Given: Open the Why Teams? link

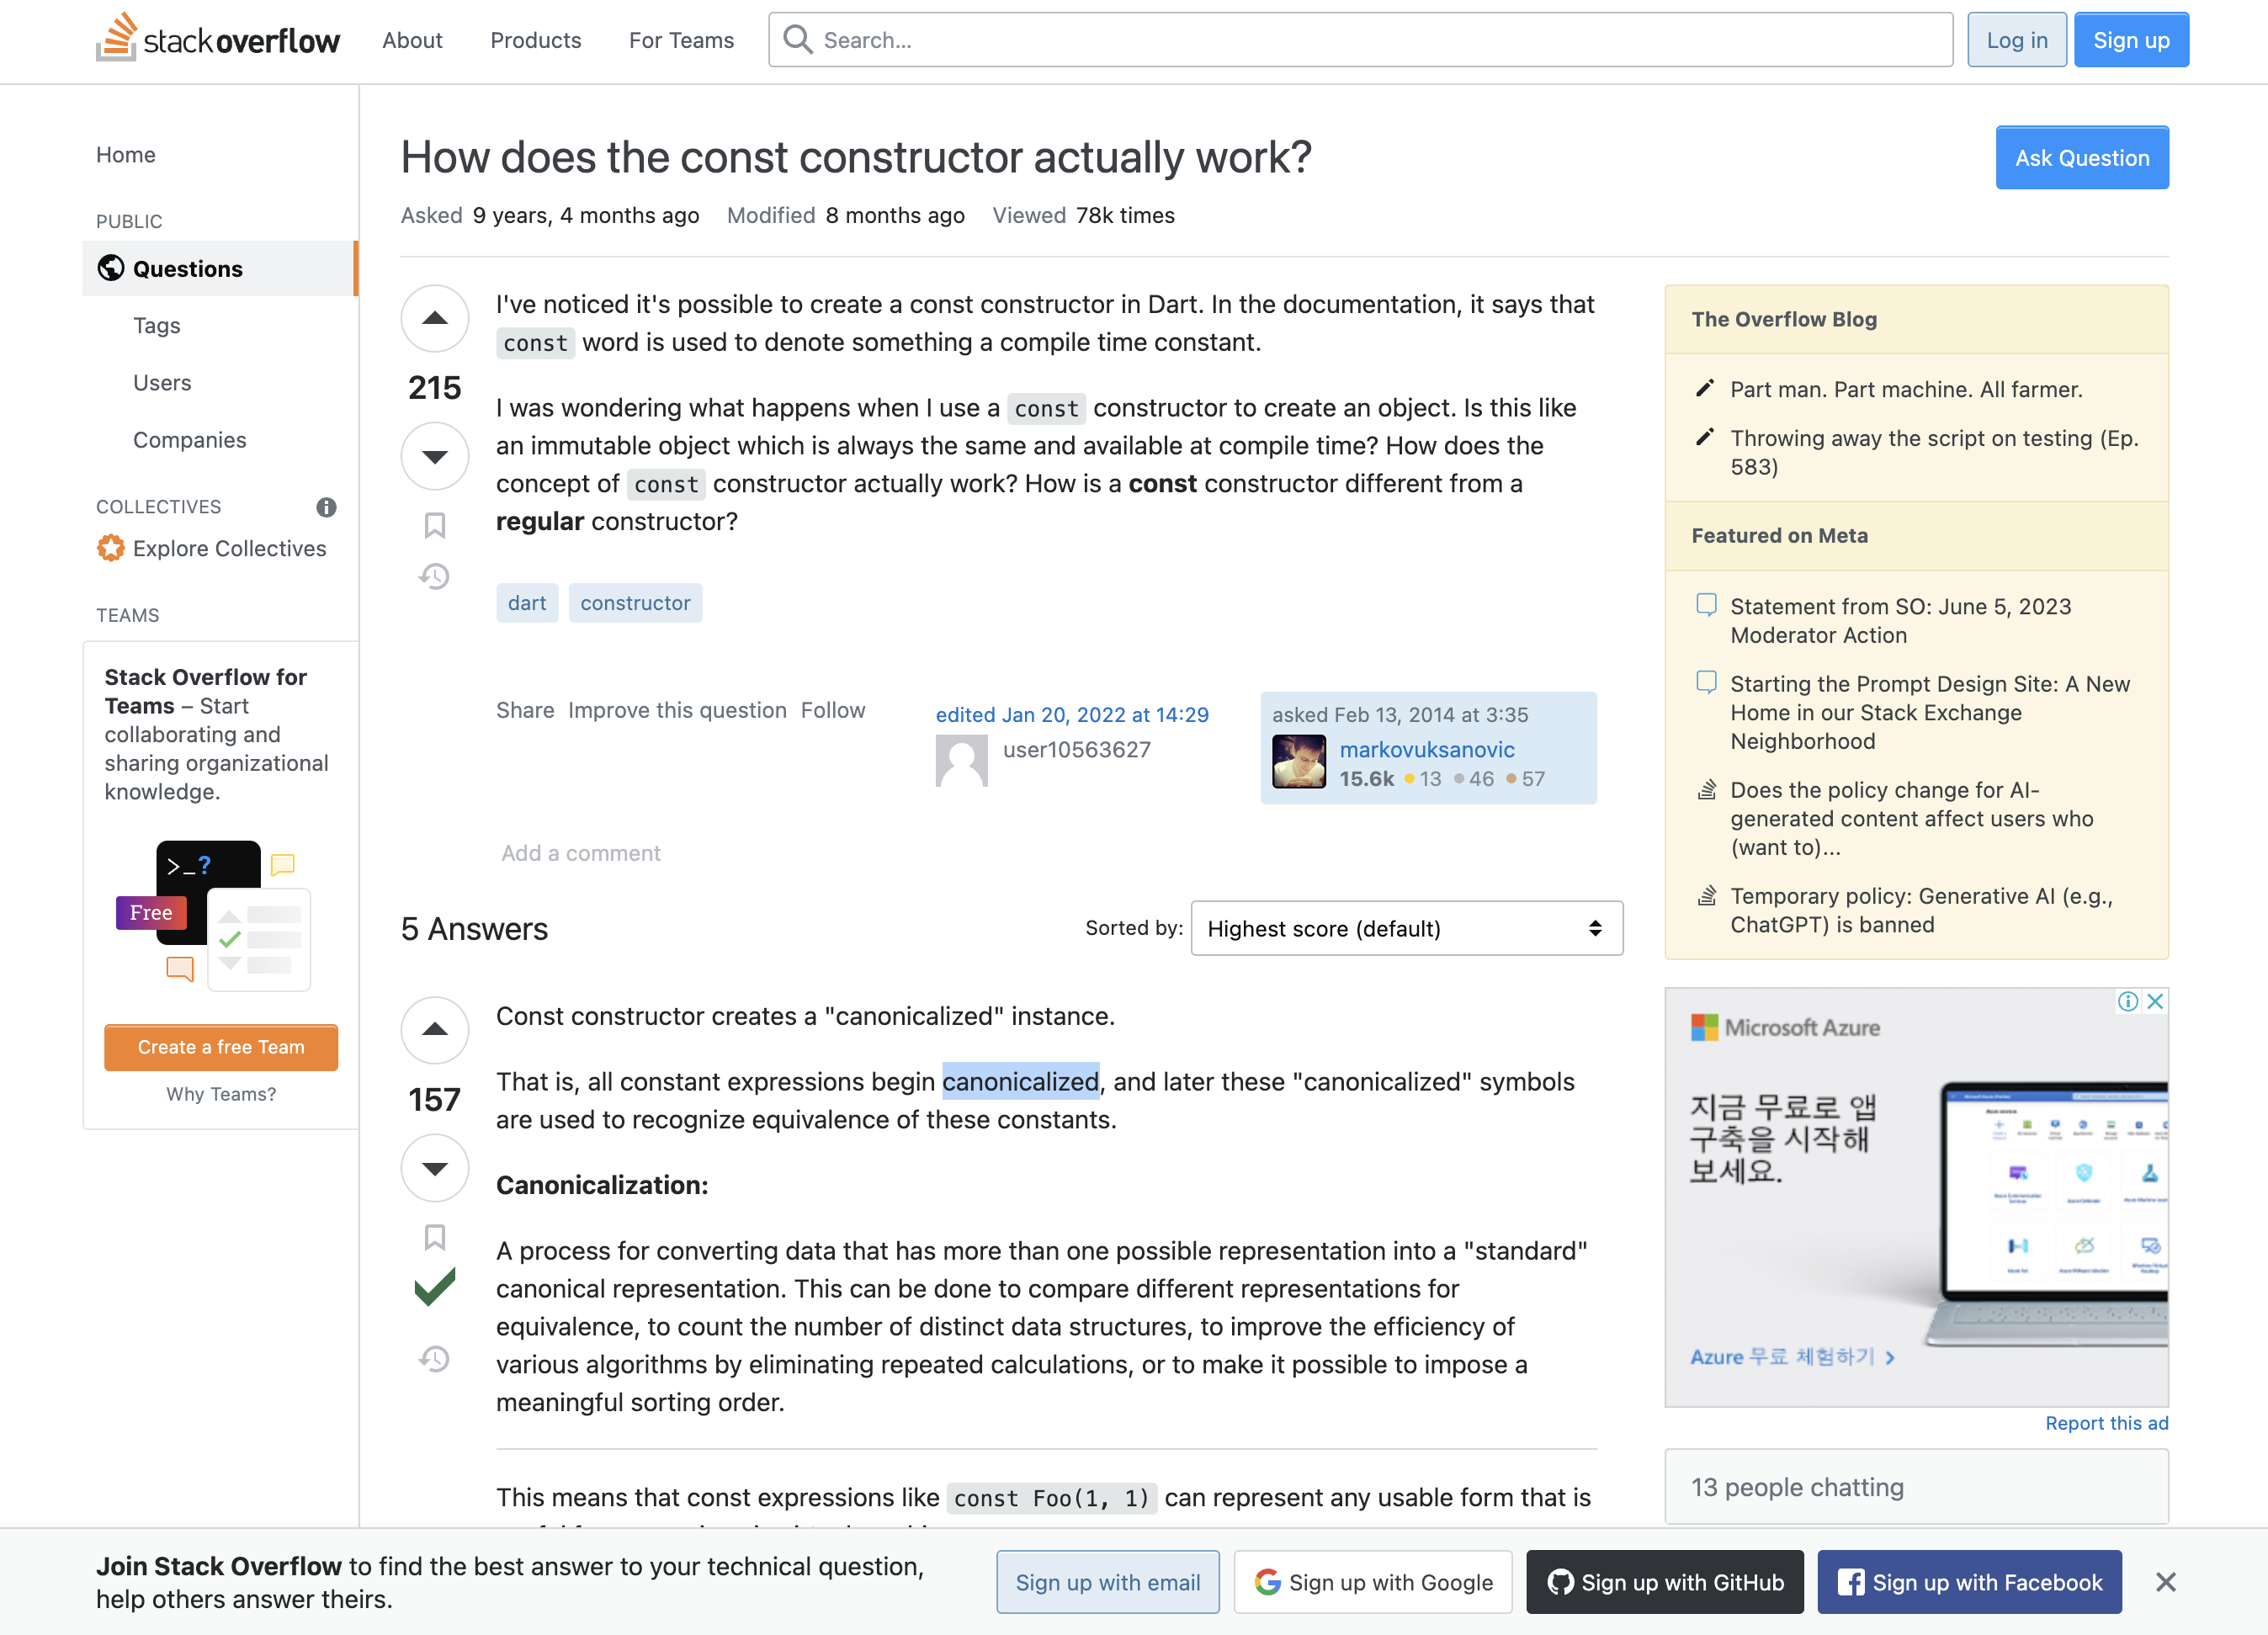Looking at the screenshot, I should [221, 1094].
